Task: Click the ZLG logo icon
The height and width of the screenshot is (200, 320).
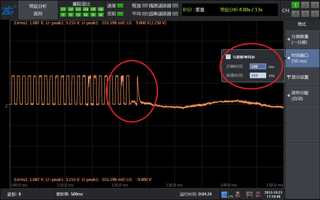Action: [8, 10]
